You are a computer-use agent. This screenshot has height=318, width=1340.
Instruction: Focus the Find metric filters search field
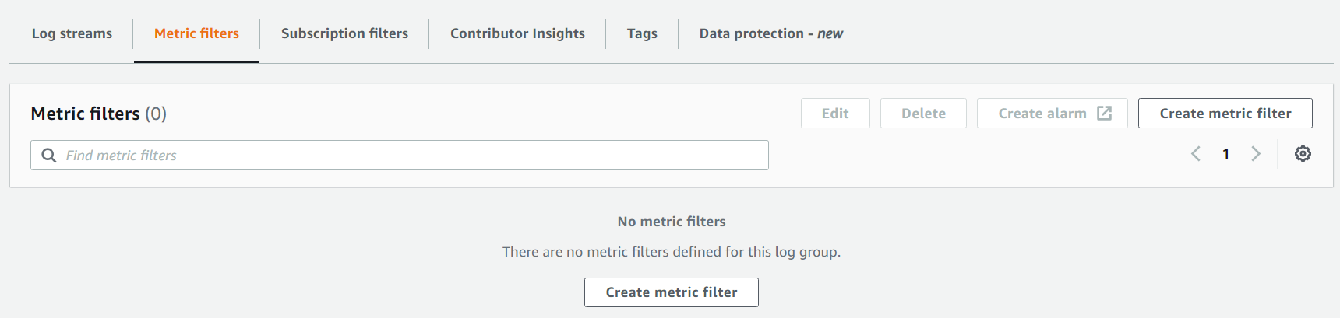[413, 156]
